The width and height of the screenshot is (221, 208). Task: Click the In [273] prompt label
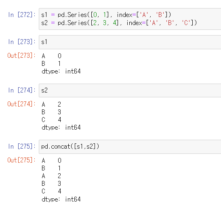[22, 42]
